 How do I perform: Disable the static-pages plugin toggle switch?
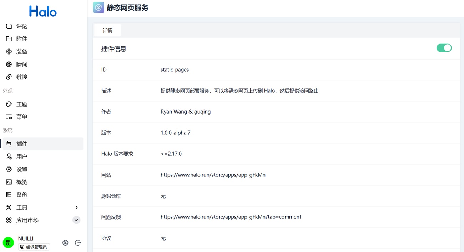click(x=444, y=48)
